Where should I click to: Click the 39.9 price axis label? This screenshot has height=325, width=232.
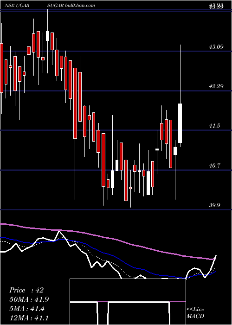coord(214,205)
